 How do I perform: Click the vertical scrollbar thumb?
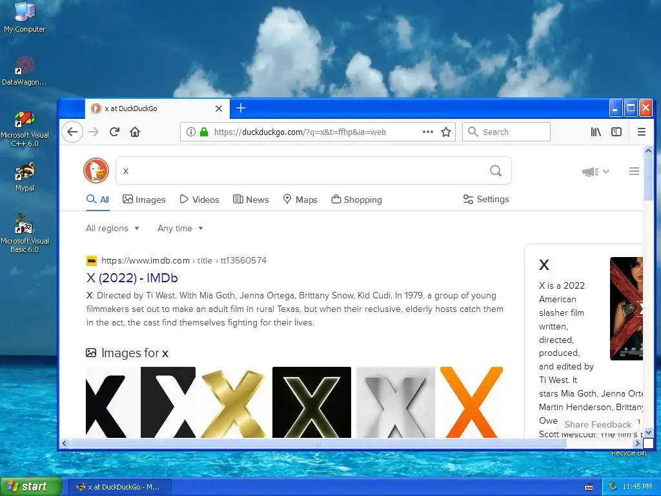pyautogui.click(x=648, y=178)
